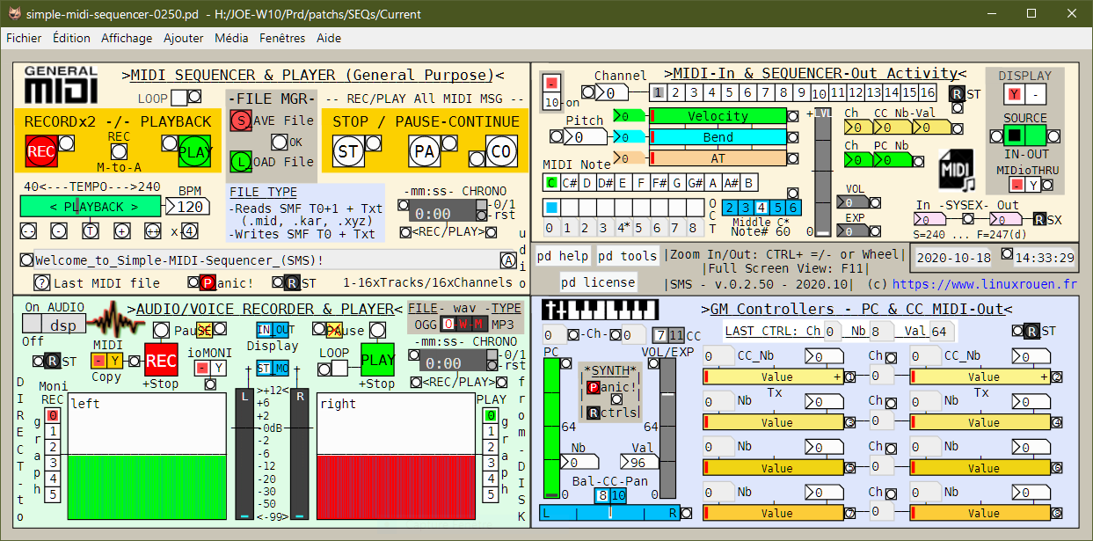Click the Bal-CC-Pan blue L-R slider
This screenshot has height=541, width=1093.
click(609, 513)
